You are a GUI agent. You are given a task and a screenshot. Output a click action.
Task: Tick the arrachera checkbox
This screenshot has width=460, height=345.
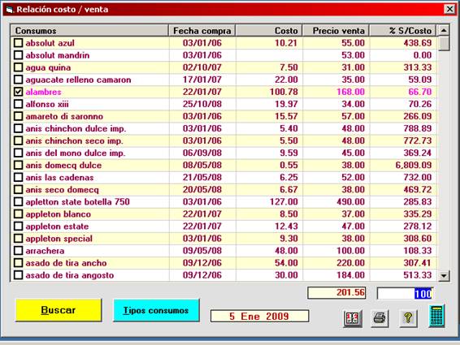tap(18, 251)
